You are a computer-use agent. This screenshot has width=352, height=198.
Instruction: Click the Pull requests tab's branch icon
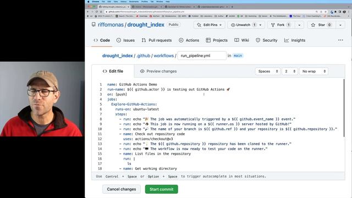pyautogui.click(x=144, y=40)
